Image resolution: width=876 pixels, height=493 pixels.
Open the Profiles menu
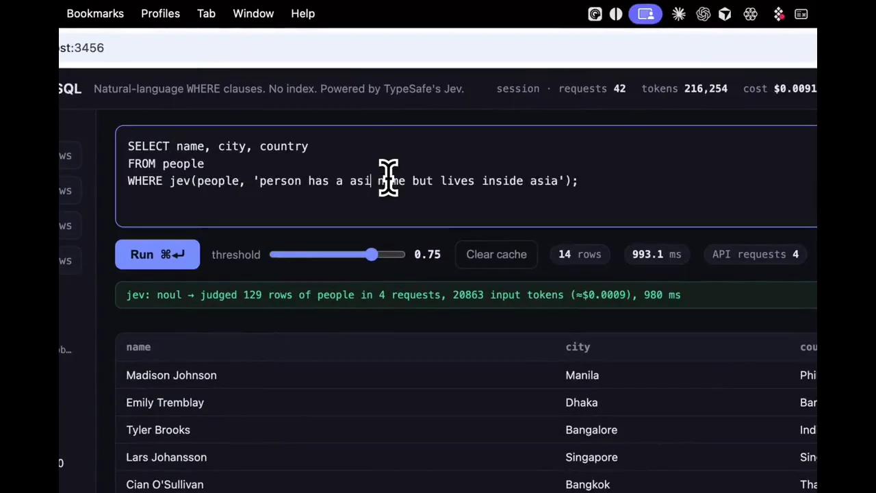pos(160,14)
